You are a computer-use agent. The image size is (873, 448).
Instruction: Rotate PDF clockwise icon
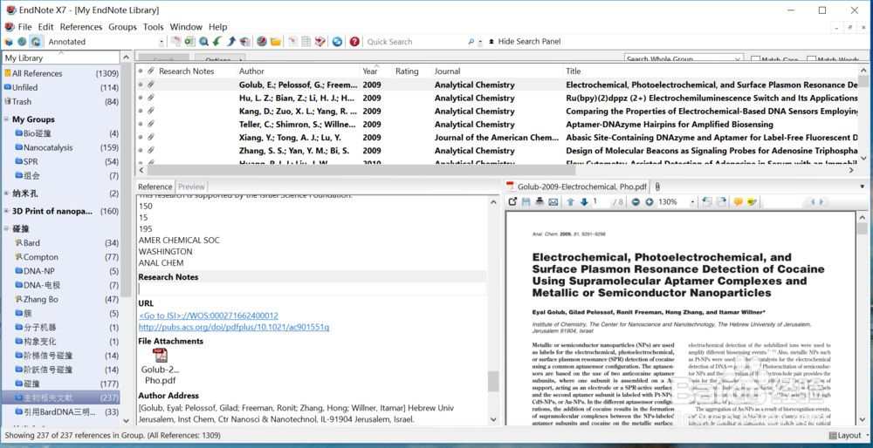click(721, 202)
